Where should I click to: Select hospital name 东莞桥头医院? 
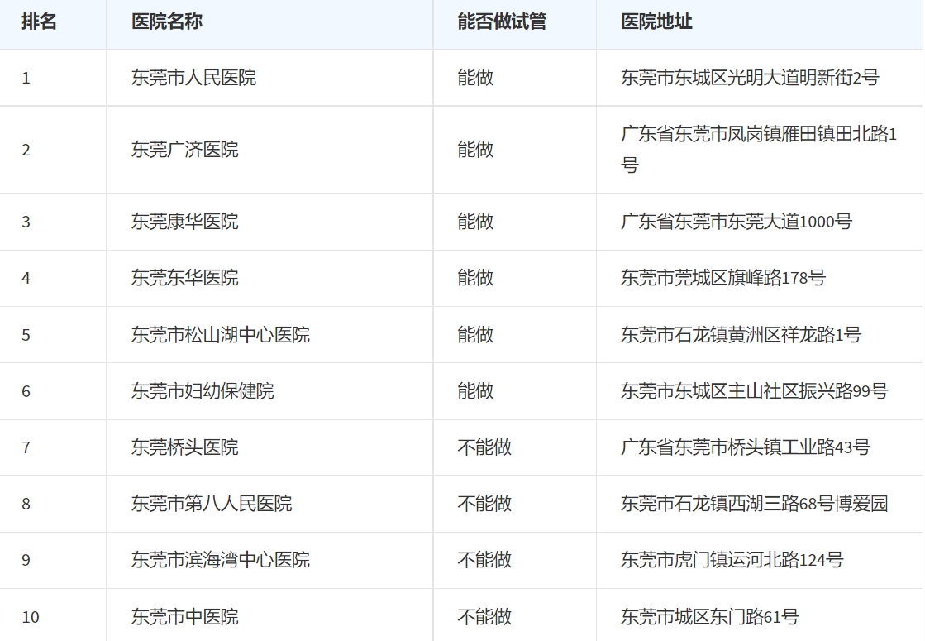pyautogui.click(x=184, y=447)
